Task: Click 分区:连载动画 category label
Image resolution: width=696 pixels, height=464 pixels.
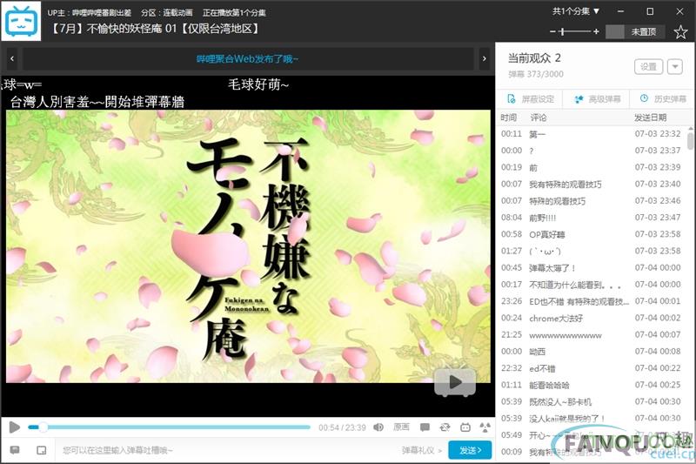Action: [x=167, y=12]
